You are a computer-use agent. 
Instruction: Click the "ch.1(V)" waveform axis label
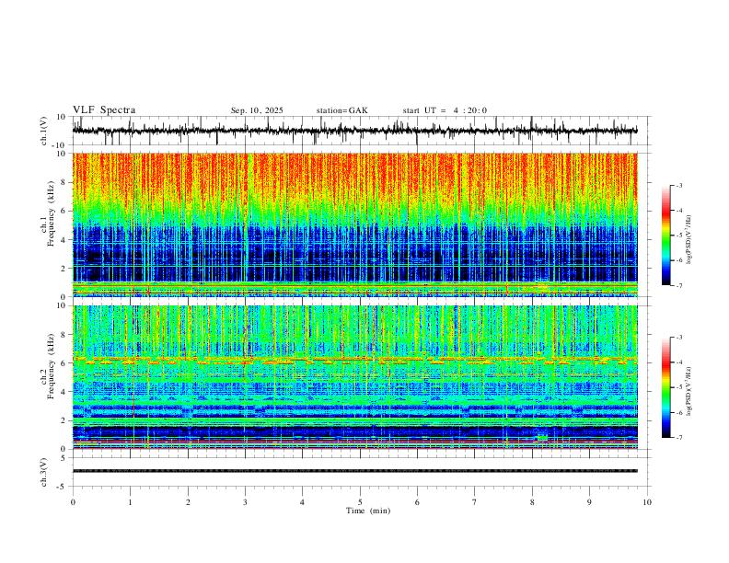(44, 131)
